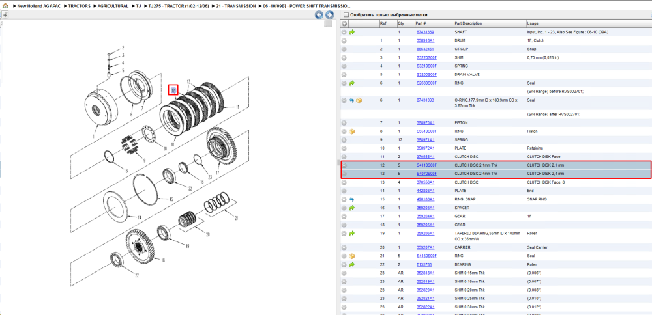Go to the home page icon
The height and width of the screenshot is (315, 652).
tap(5, 7)
